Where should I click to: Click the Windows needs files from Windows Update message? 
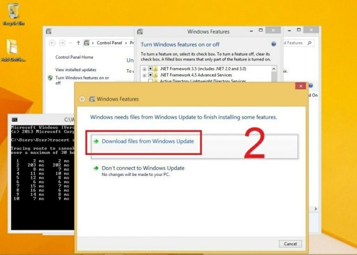tap(183, 117)
